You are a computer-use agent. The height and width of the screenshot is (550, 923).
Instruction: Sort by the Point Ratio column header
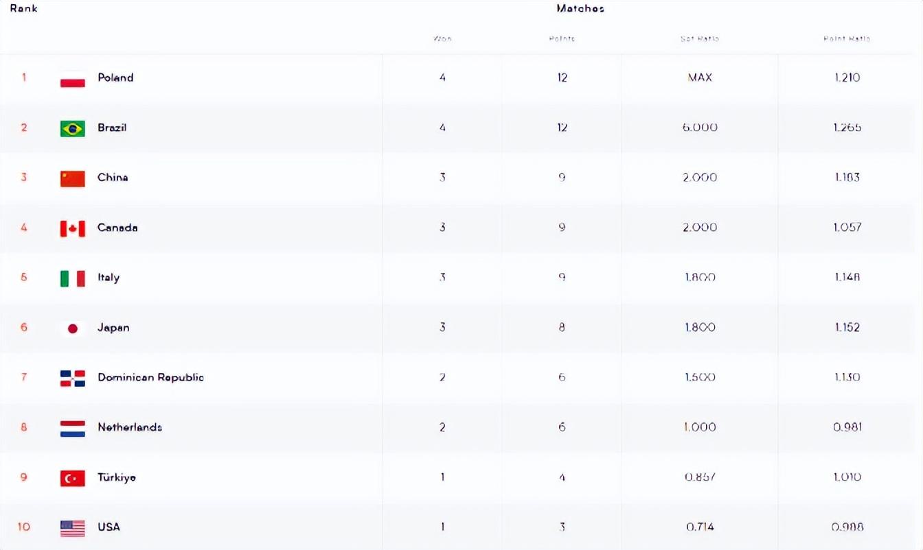tap(847, 38)
